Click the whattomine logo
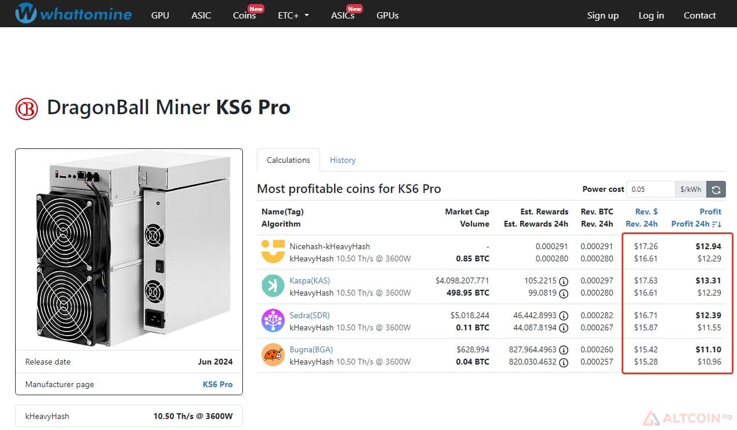This screenshot has height=430, width=737. point(74,14)
